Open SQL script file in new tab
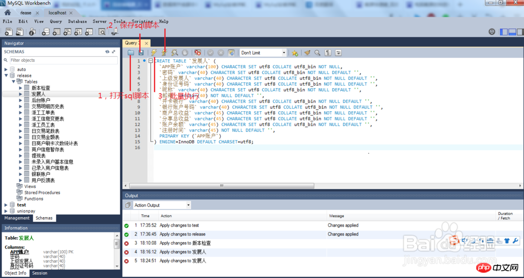524x278 pixels. pos(20,31)
